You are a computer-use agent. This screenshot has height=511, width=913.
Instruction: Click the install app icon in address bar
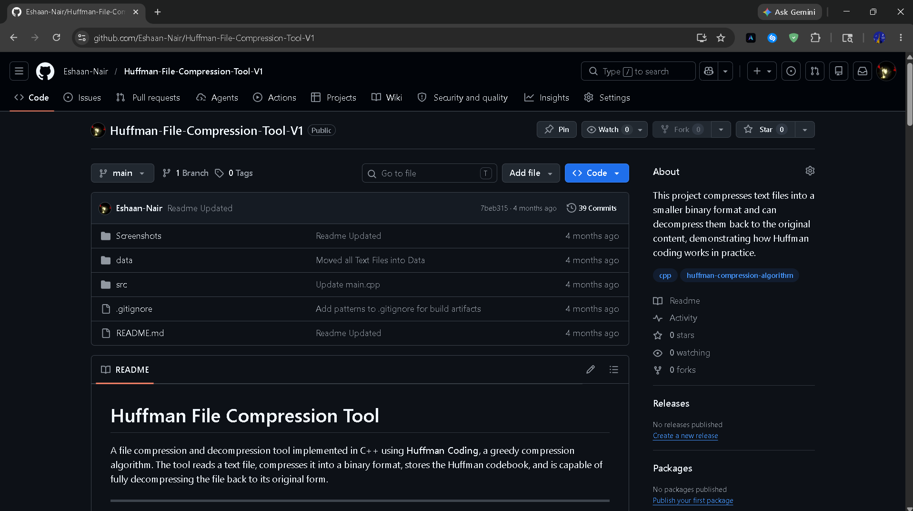pos(702,38)
